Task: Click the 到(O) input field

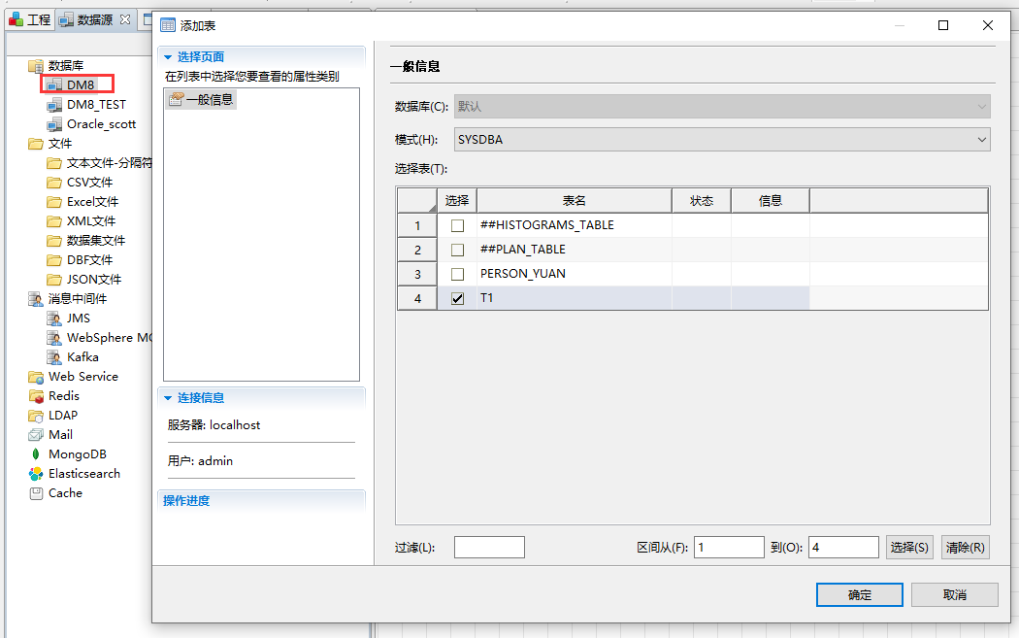Action: (843, 548)
